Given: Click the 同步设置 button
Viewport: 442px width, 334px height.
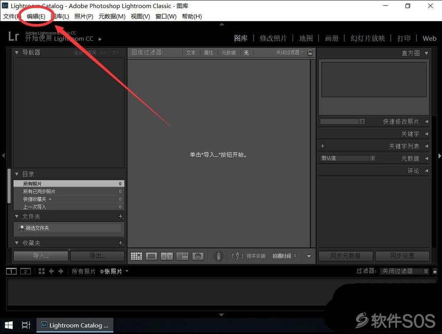Looking at the screenshot, I should [x=402, y=256].
